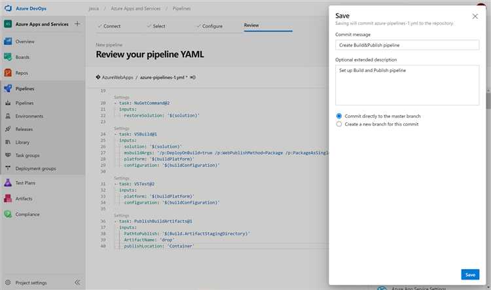Click the rename icon next to azure-pipelines-1.yml
Viewport: 491px width, 290px height.
tap(193, 77)
